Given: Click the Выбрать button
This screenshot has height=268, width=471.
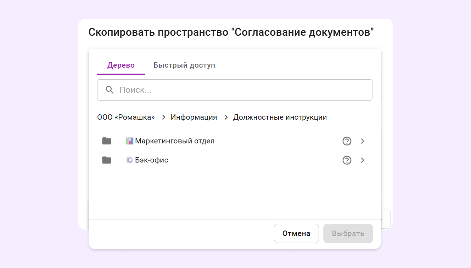Looking at the screenshot, I should pos(348,233).
